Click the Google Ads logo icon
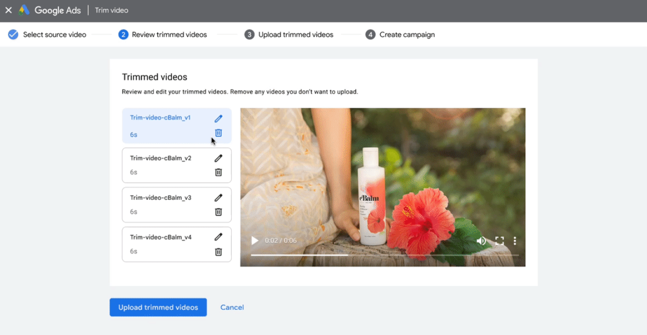 (24, 10)
